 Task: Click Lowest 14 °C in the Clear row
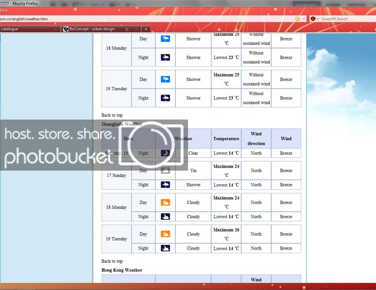pyautogui.click(x=226, y=153)
